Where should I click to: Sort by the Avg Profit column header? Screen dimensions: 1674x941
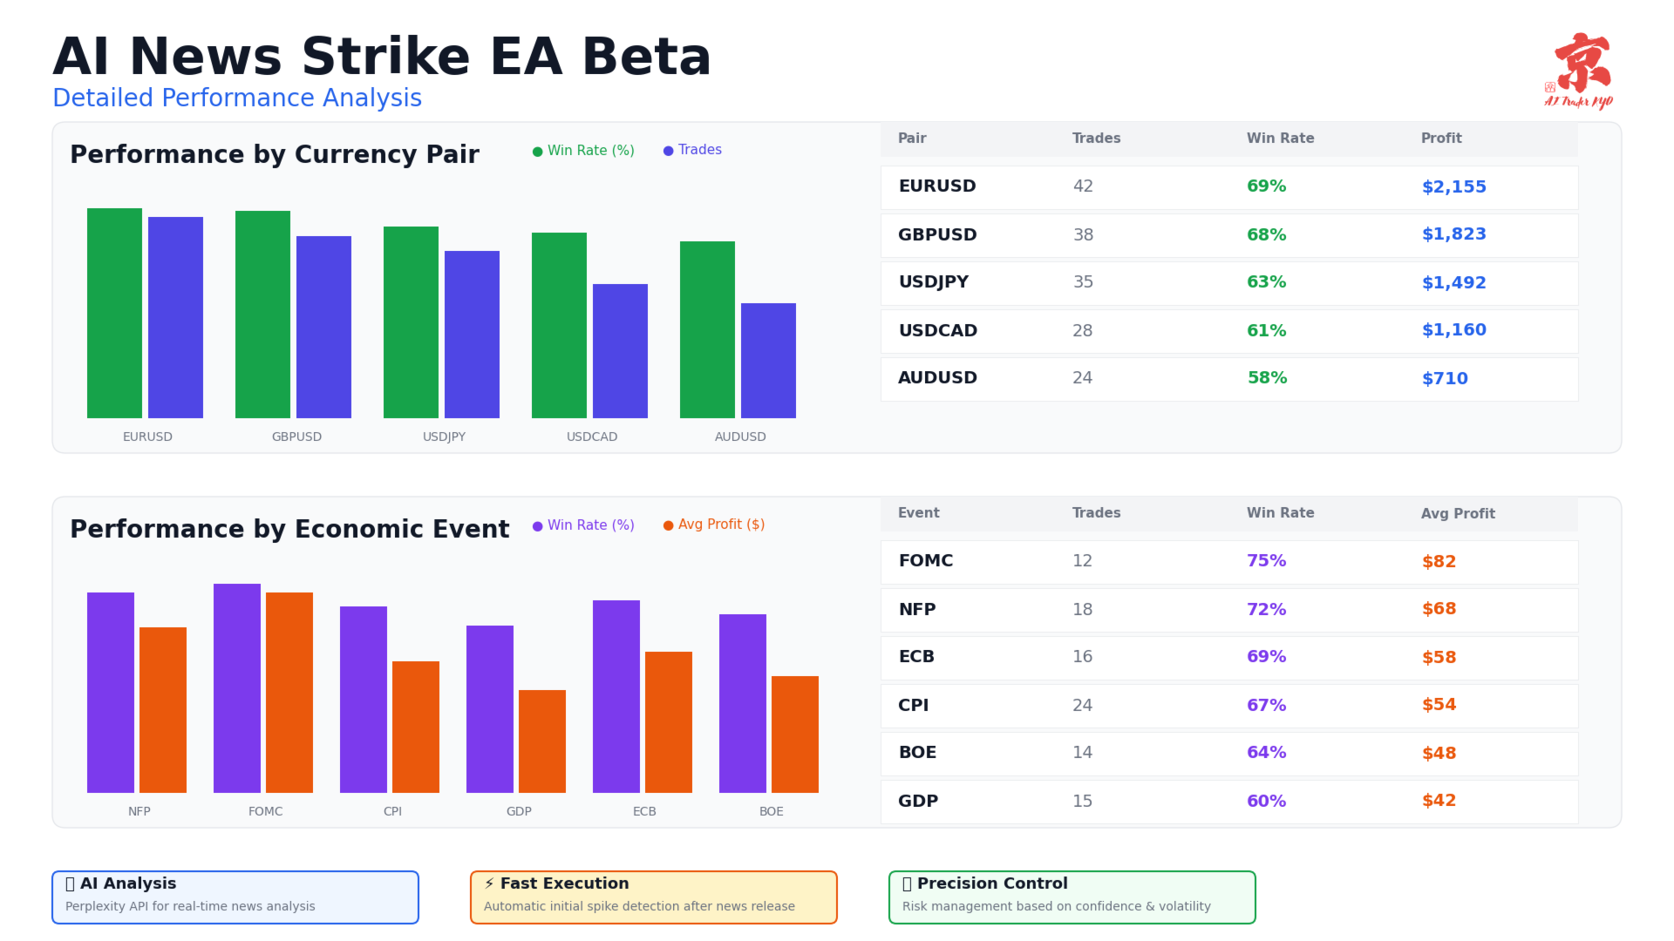[x=1458, y=514]
